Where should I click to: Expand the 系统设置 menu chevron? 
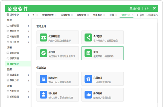point(28,97)
